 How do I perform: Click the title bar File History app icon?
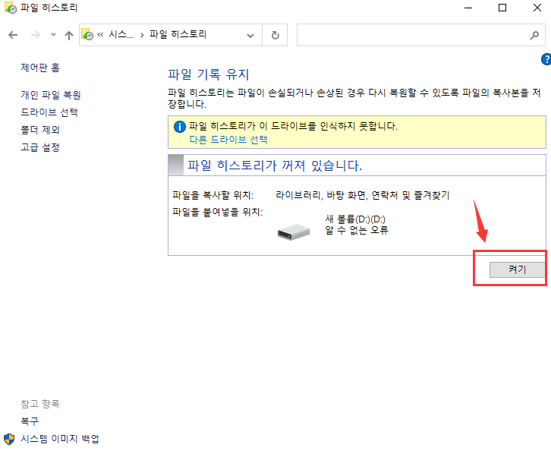(10, 8)
